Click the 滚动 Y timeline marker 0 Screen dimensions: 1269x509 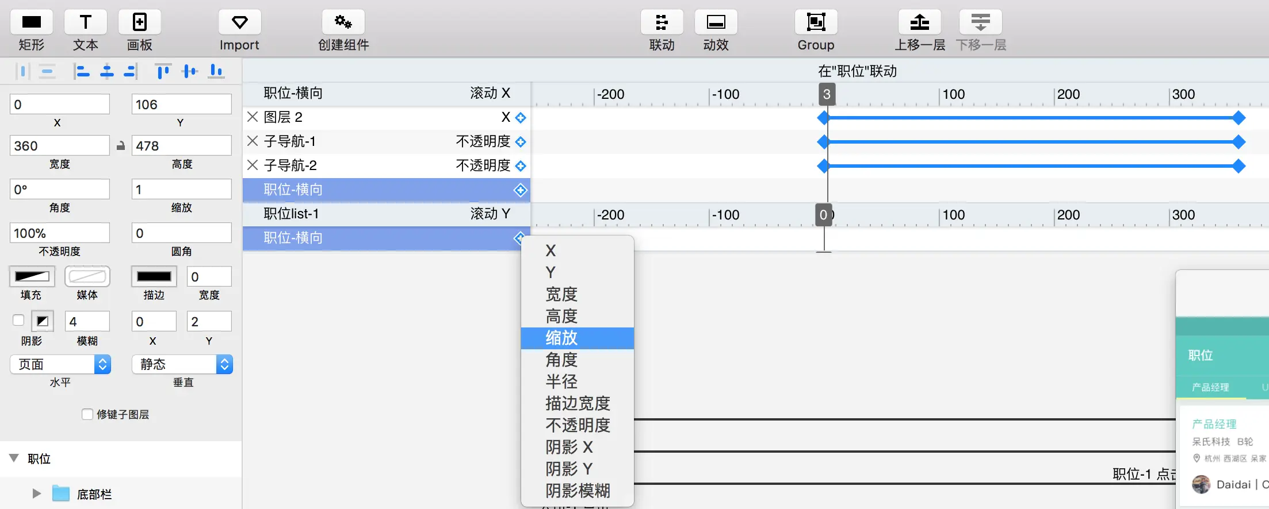(824, 215)
